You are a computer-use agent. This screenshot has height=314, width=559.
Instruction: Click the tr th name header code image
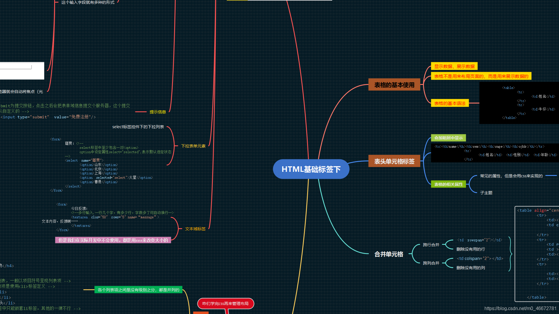pos(495,153)
